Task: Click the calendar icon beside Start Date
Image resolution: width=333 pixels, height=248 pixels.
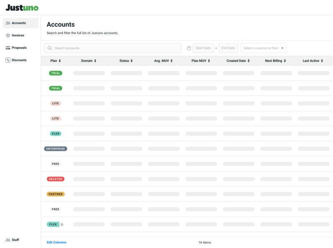Action: pyautogui.click(x=189, y=48)
